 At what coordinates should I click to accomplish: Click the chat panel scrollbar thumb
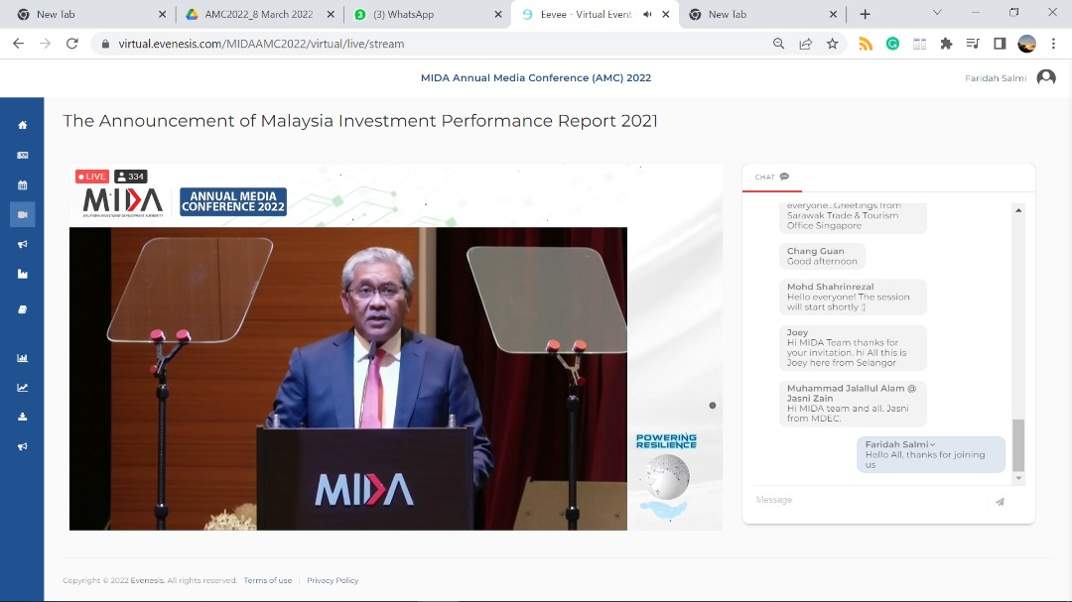pyautogui.click(x=1018, y=445)
